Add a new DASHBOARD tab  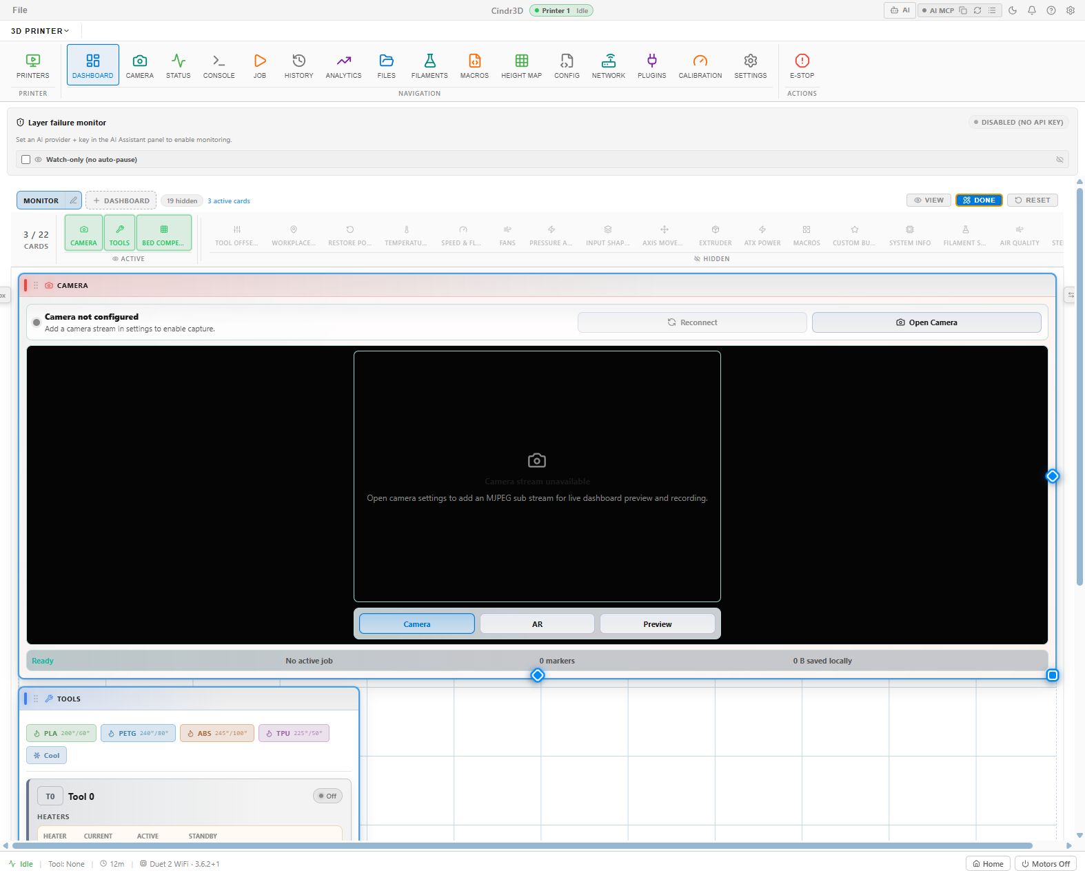tap(121, 200)
